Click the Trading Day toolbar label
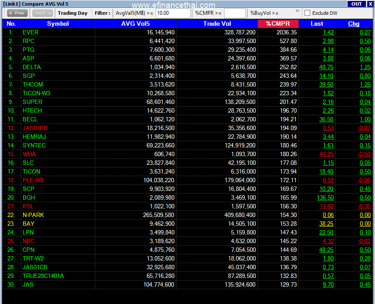Screen dimensions: 375x304 pos(73,13)
